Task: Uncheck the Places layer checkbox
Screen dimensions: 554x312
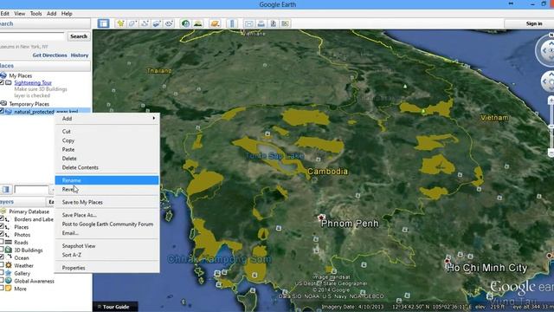Action: [2, 227]
